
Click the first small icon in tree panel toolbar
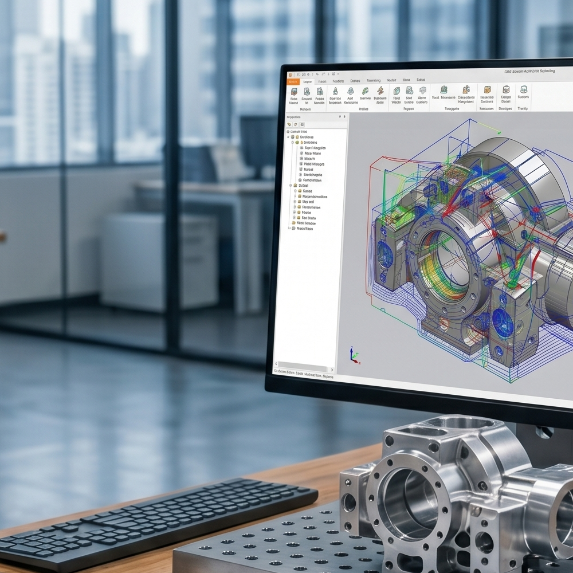pos(289,124)
